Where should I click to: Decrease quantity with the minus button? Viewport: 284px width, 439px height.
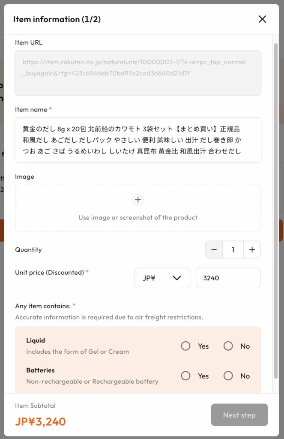coord(214,250)
